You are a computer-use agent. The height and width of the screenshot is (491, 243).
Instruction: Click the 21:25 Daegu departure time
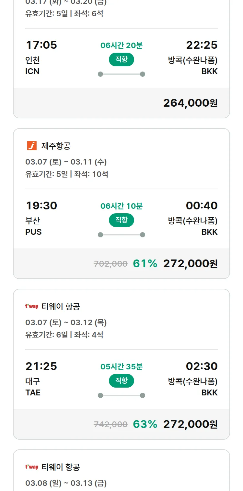click(x=41, y=366)
